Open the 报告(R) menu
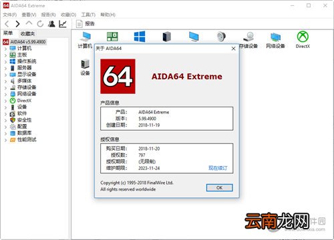 pyautogui.click(x=48, y=15)
